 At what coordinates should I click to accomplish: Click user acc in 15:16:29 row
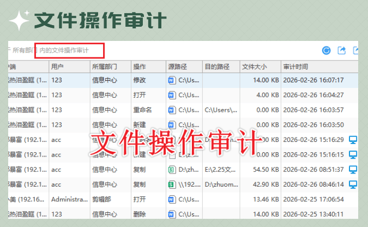coord(56,140)
